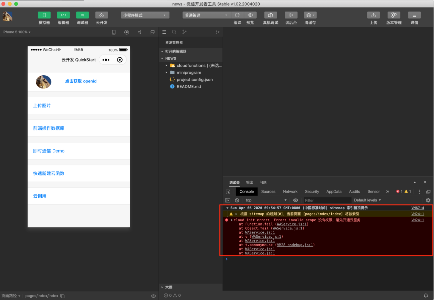The width and height of the screenshot is (434, 300).
Task: Open version management (版本管理)
Action: [x=394, y=15]
